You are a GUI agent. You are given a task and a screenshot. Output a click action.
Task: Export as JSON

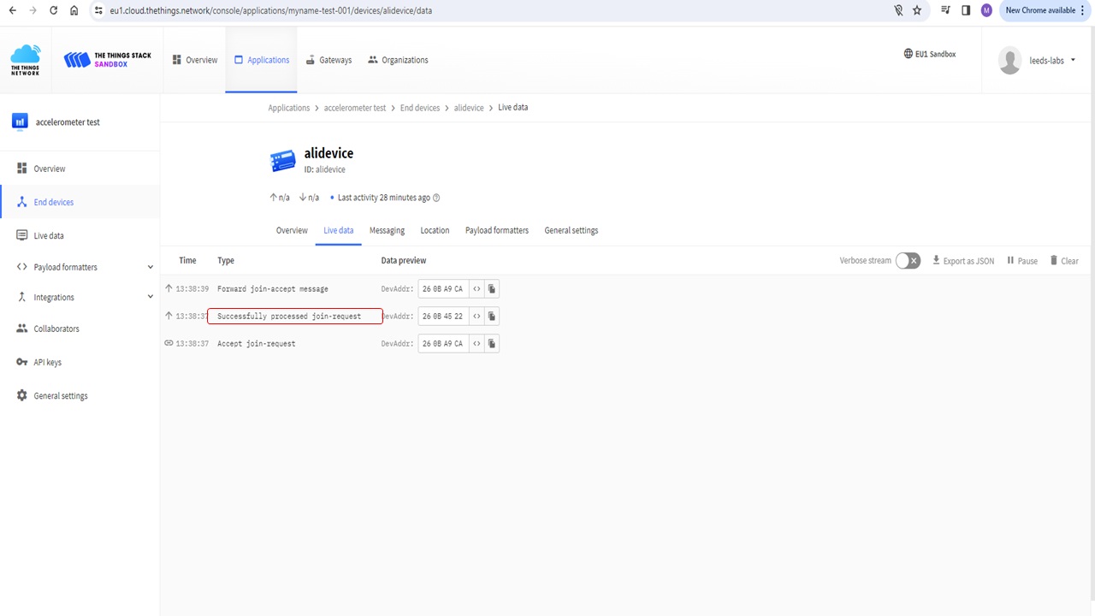point(963,261)
